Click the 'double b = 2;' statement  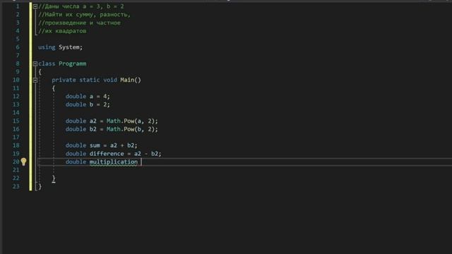(x=88, y=104)
